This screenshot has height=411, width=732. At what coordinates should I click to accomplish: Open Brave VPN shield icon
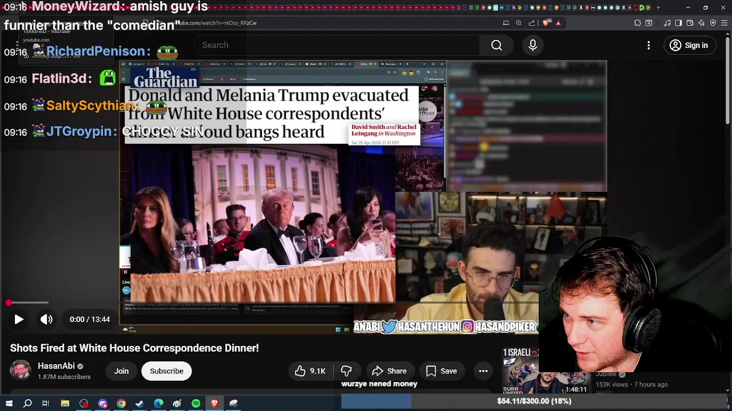click(713, 23)
